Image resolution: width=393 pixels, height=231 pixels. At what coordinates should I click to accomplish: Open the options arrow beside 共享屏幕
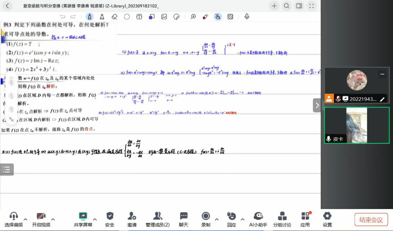pyautogui.click(x=95, y=220)
